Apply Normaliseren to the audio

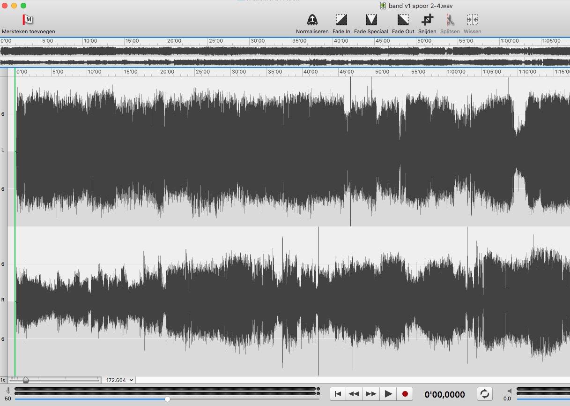click(x=312, y=20)
